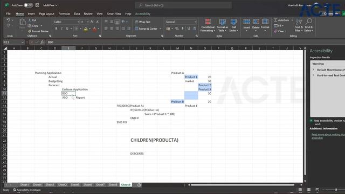Image resolution: width=345 pixels, height=194 pixels.
Task: Click the Find & Select magnifier icon
Action: [x=309, y=22]
